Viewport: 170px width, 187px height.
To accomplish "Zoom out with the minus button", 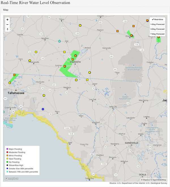I will coord(7,24).
